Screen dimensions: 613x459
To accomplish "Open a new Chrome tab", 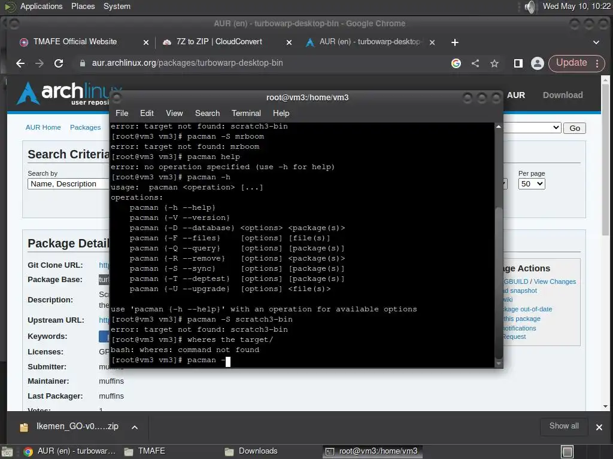I will coord(455,42).
